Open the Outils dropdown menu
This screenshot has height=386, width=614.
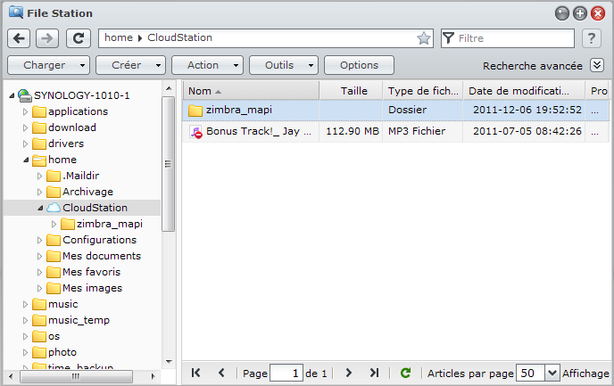click(284, 65)
